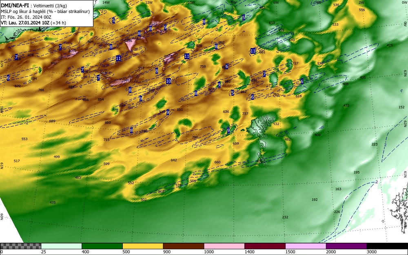
Task: Select the map value 232
Action: click(285, 217)
